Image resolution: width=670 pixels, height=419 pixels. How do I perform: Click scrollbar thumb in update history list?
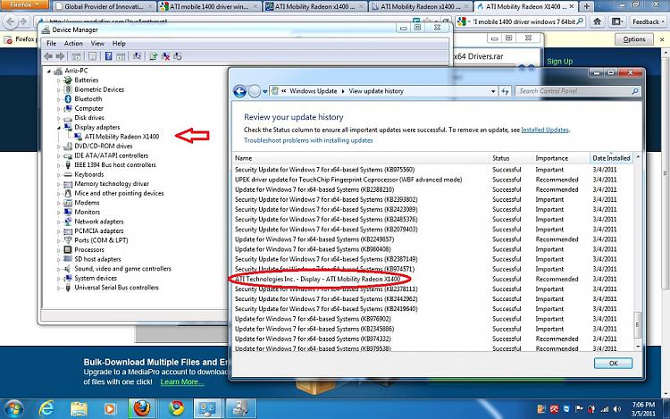(x=637, y=324)
